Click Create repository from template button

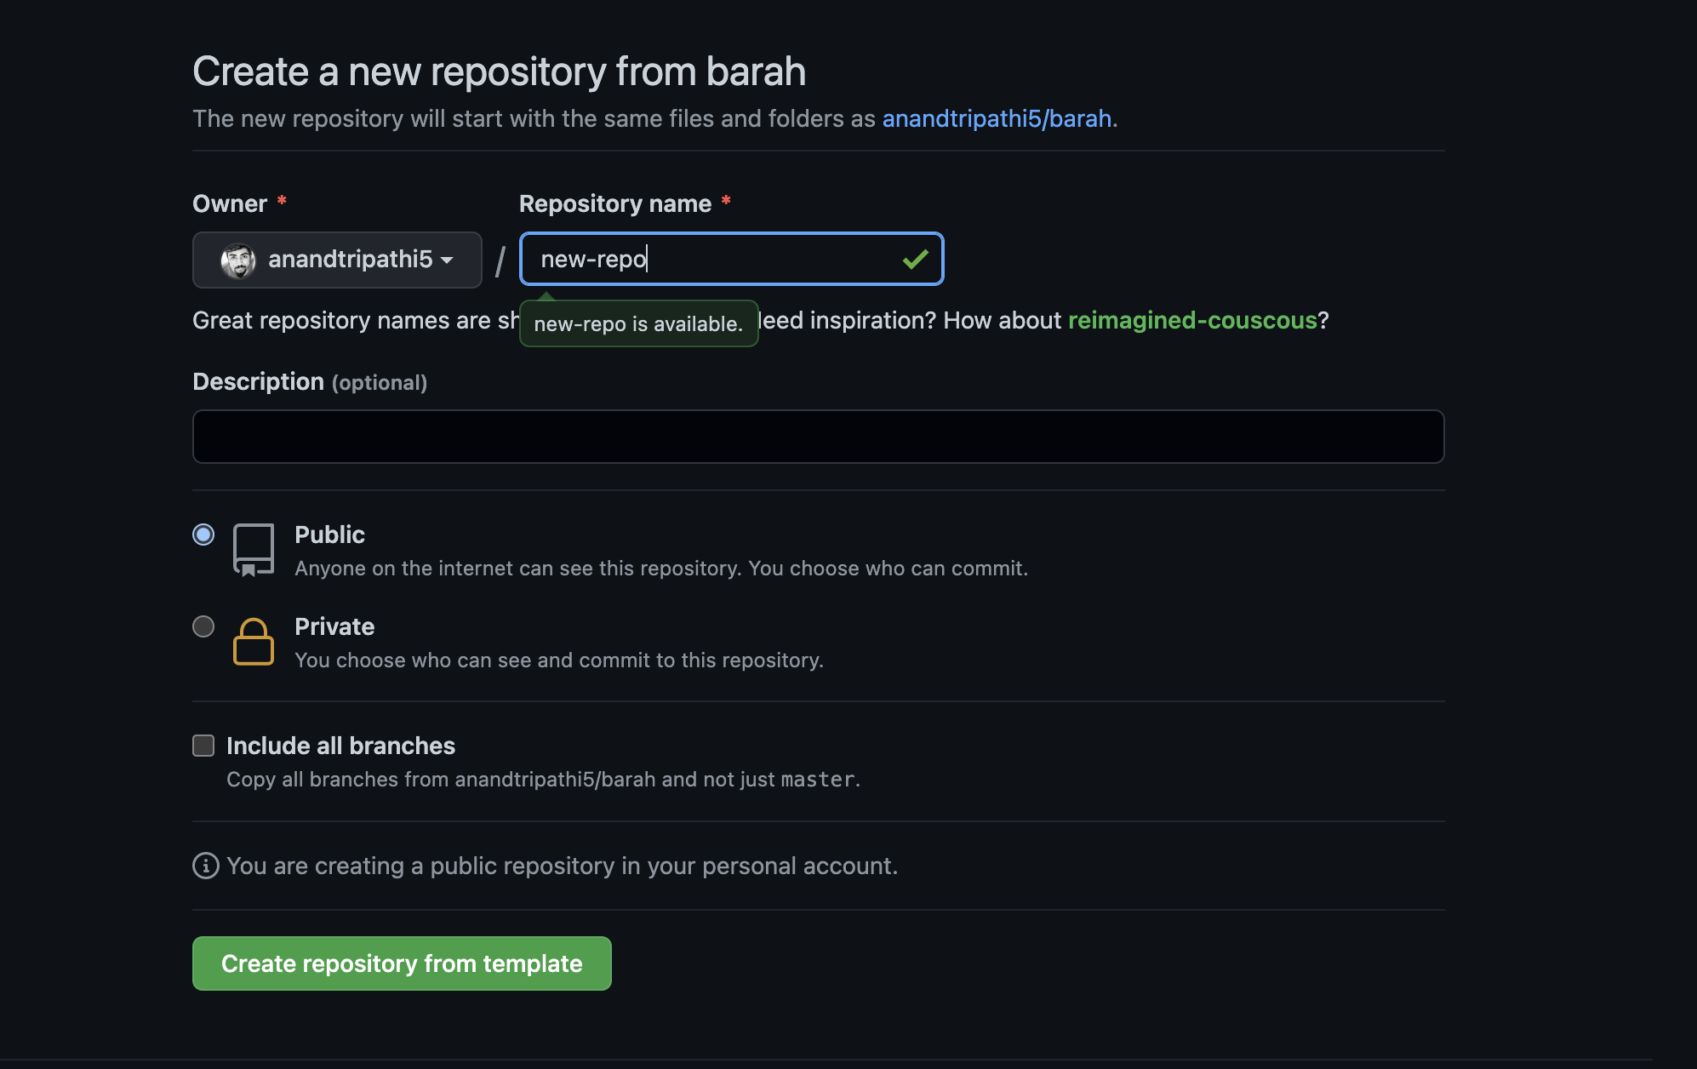402,963
